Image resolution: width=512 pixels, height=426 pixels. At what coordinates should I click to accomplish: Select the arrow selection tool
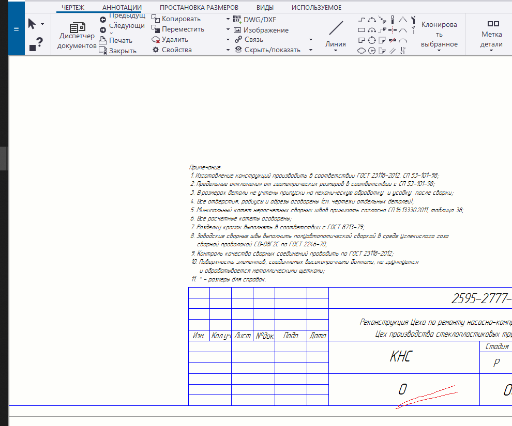click(x=32, y=24)
